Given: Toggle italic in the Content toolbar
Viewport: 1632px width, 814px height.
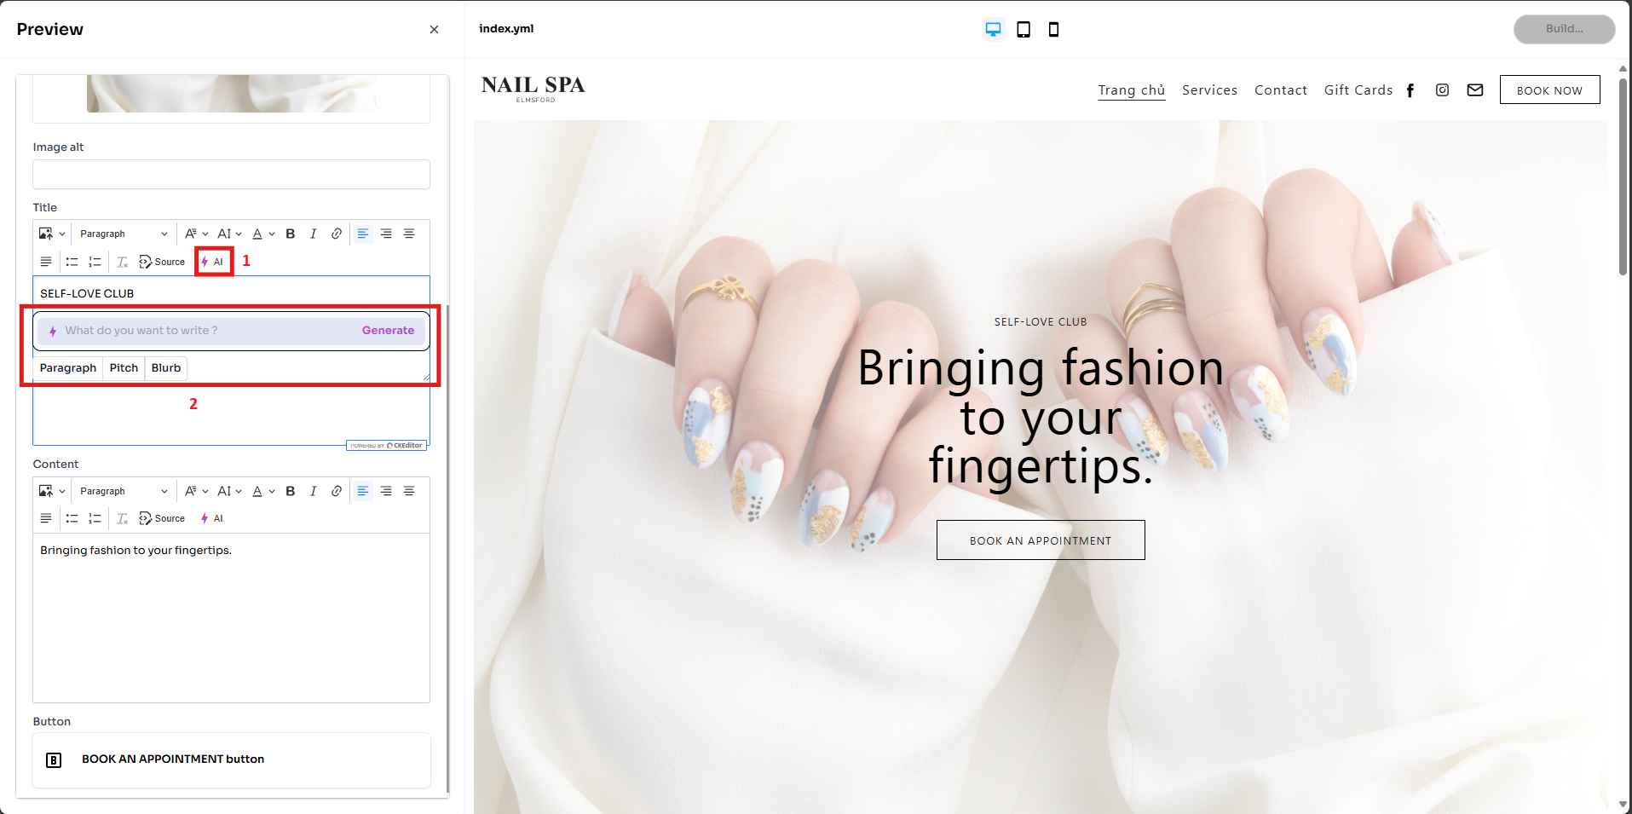Looking at the screenshot, I should [x=313, y=491].
